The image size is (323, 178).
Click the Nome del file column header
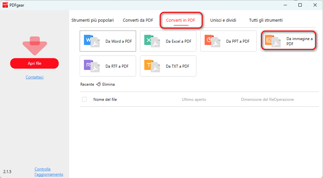coord(105,100)
